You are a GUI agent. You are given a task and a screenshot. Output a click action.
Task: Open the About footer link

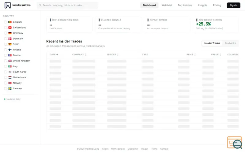click(x=105, y=149)
